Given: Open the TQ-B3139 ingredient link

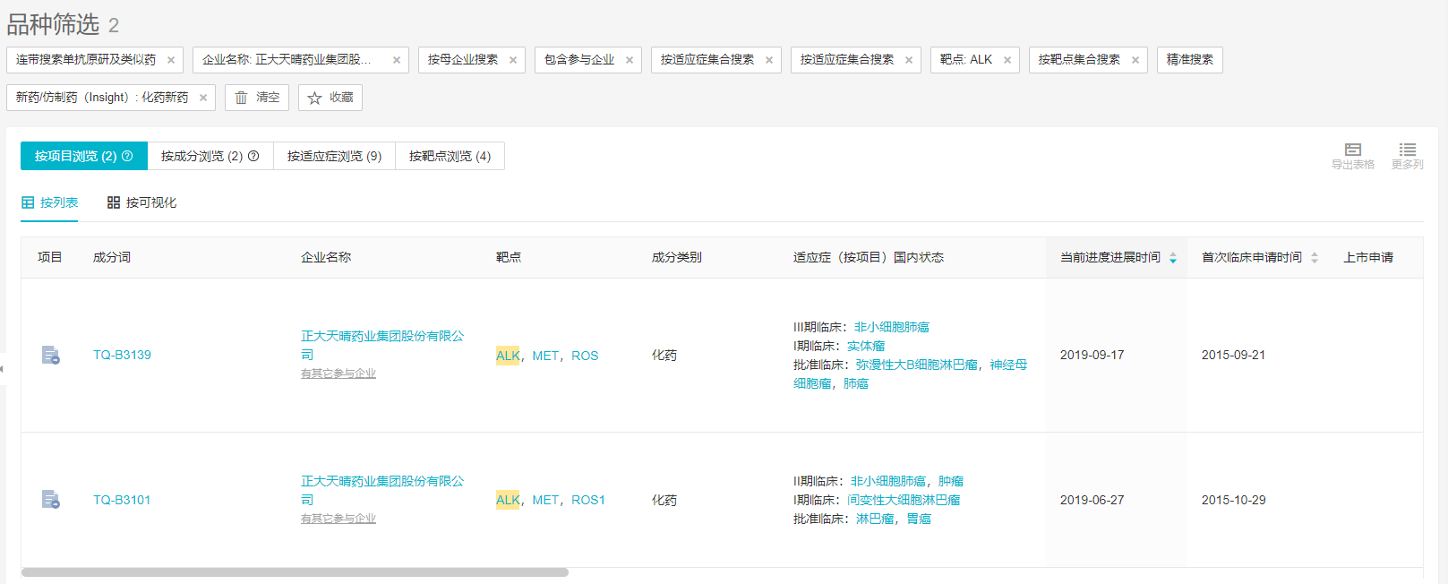Looking at the screenshot, I should [122, 356].
